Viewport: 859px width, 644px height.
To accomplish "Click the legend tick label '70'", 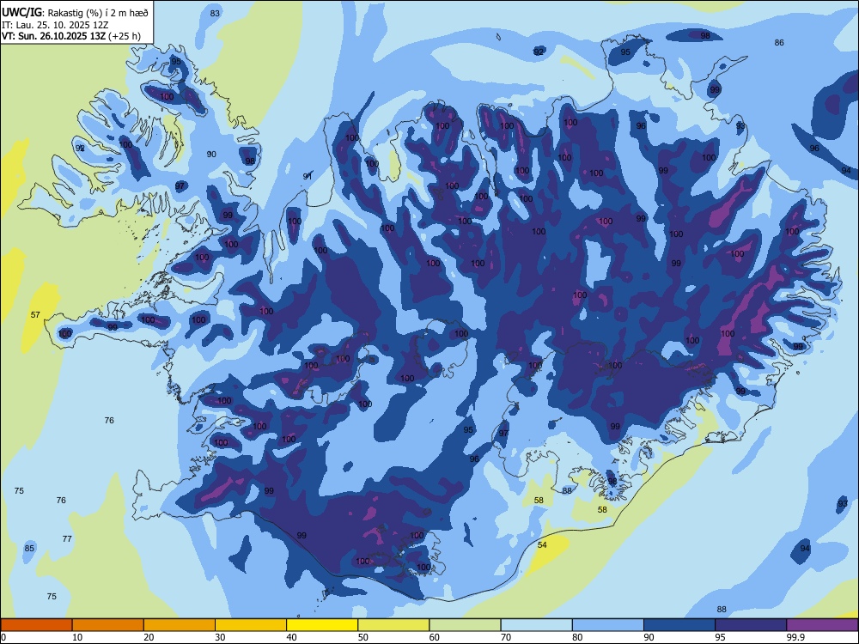I will 506,637.
